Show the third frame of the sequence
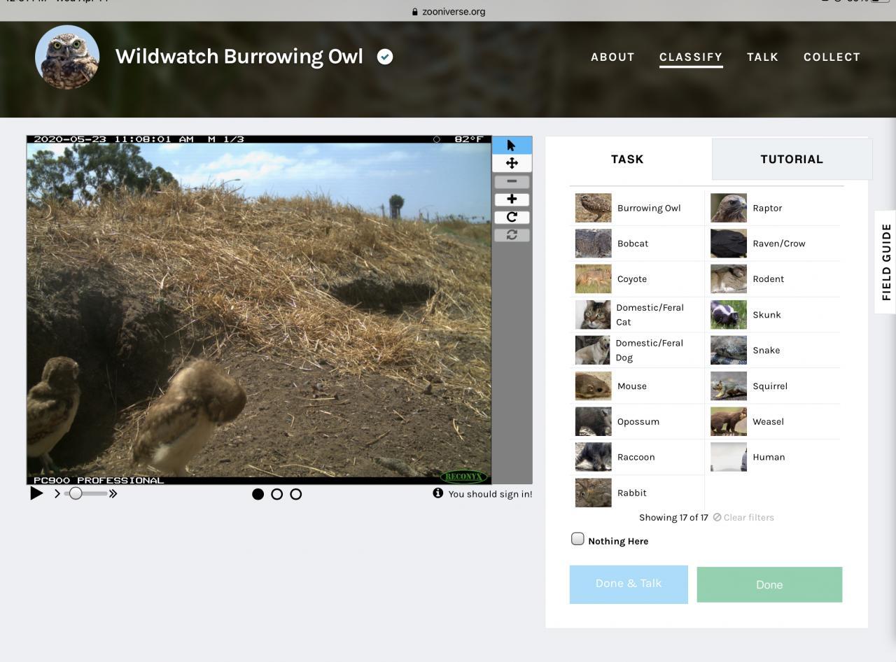The height and width of the screenshot is (662, 896). pos(295,494)
